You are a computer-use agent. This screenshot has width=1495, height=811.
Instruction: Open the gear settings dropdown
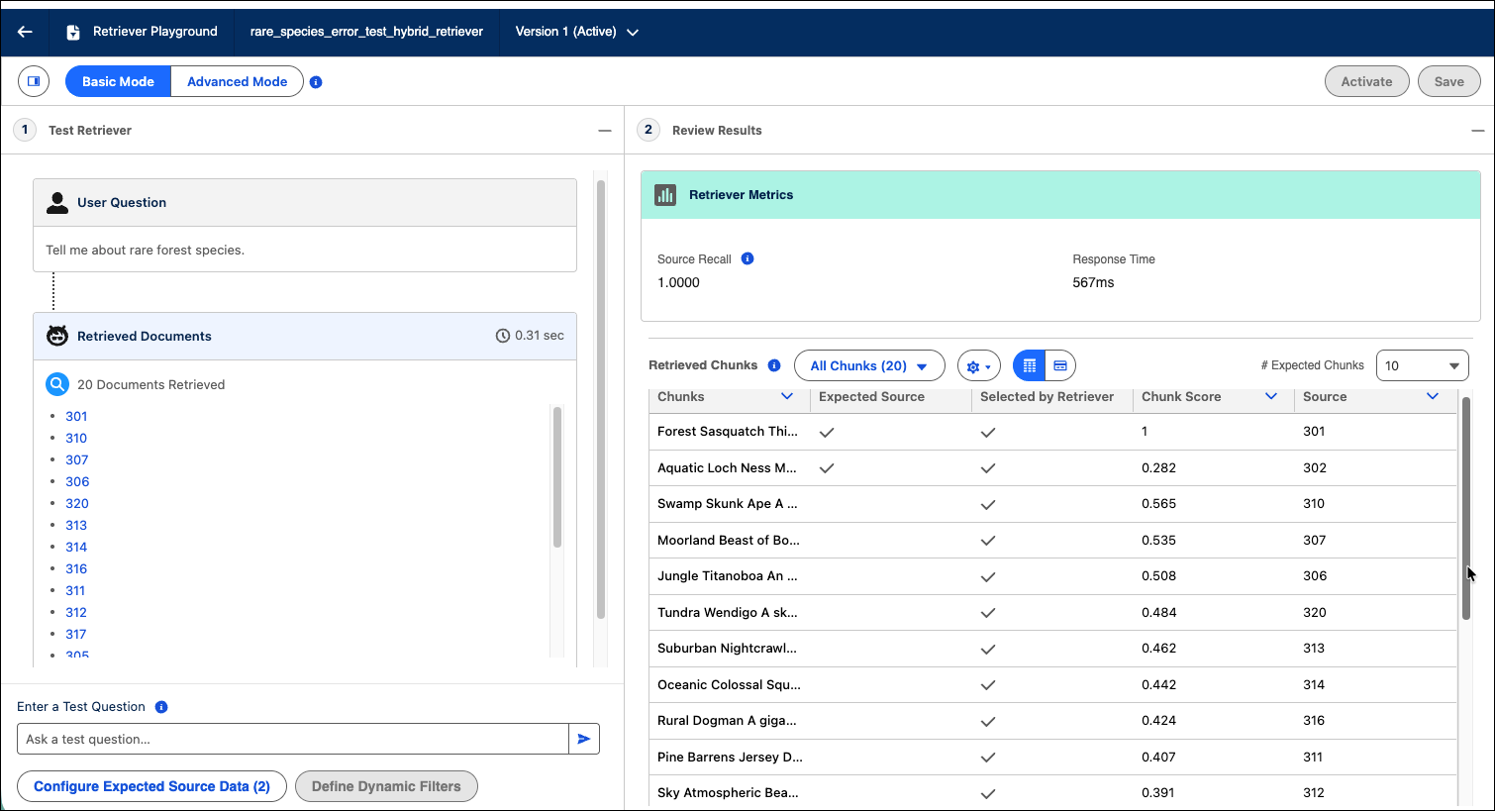pos(978,365)
